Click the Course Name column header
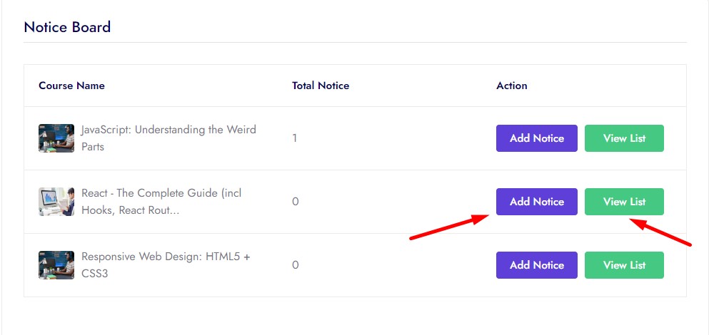 pyautogui.click(x=71, y=86)
